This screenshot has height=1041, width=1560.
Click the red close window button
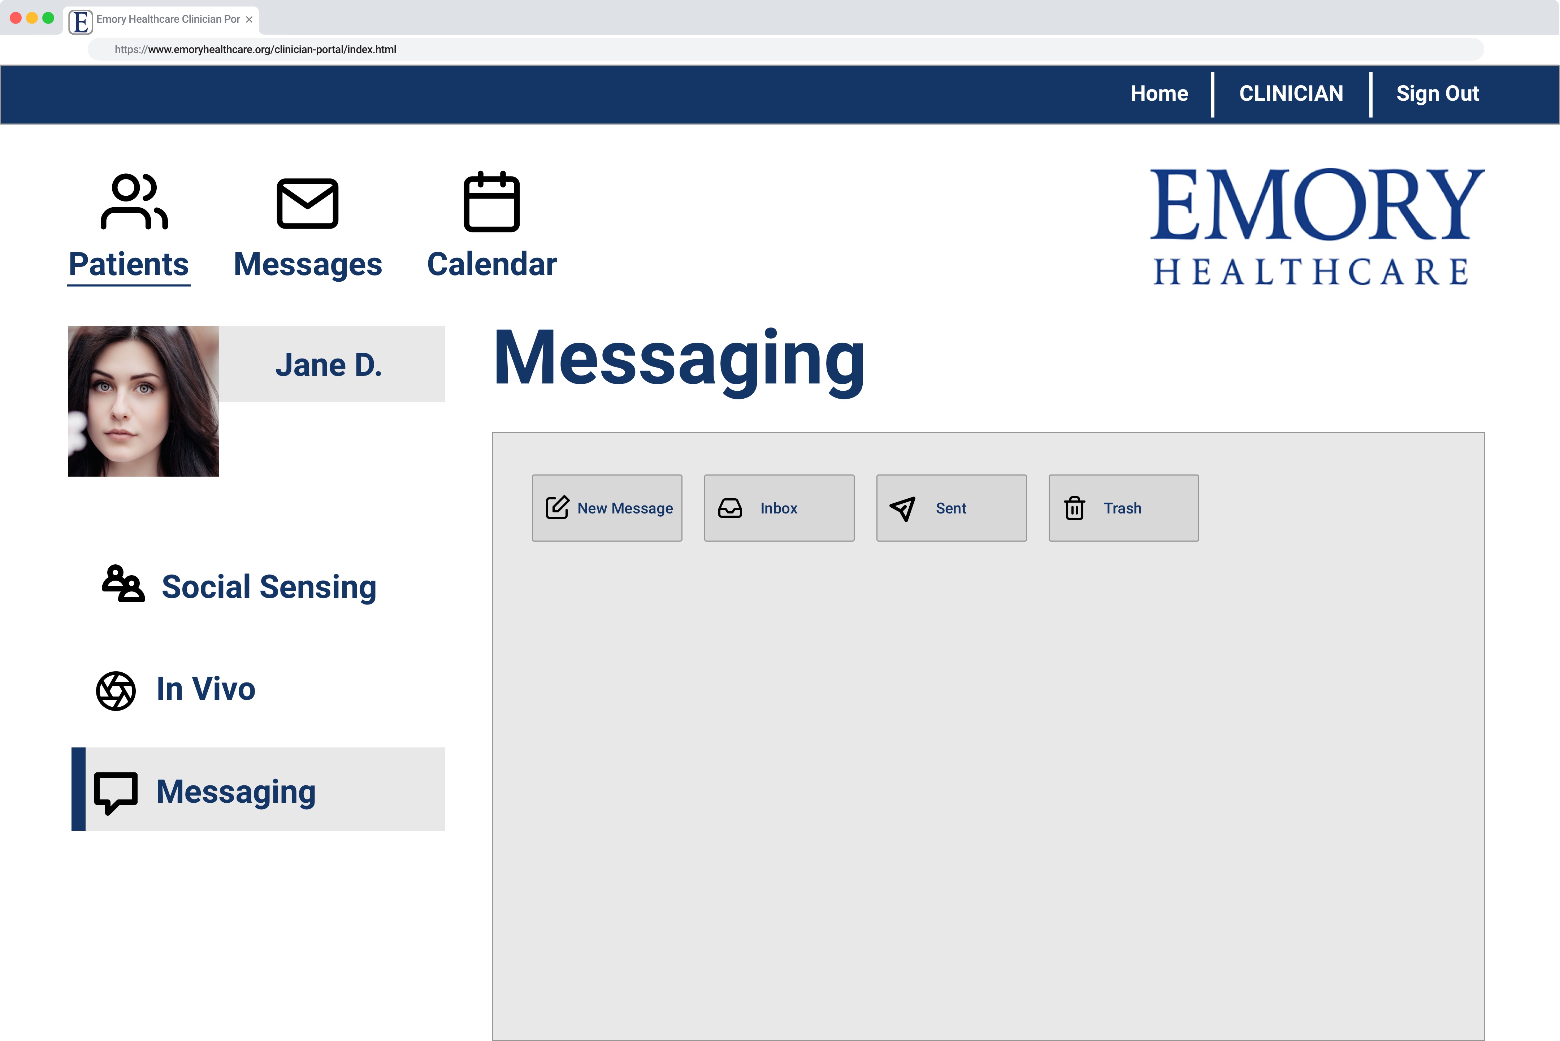(x=15, y=18)
